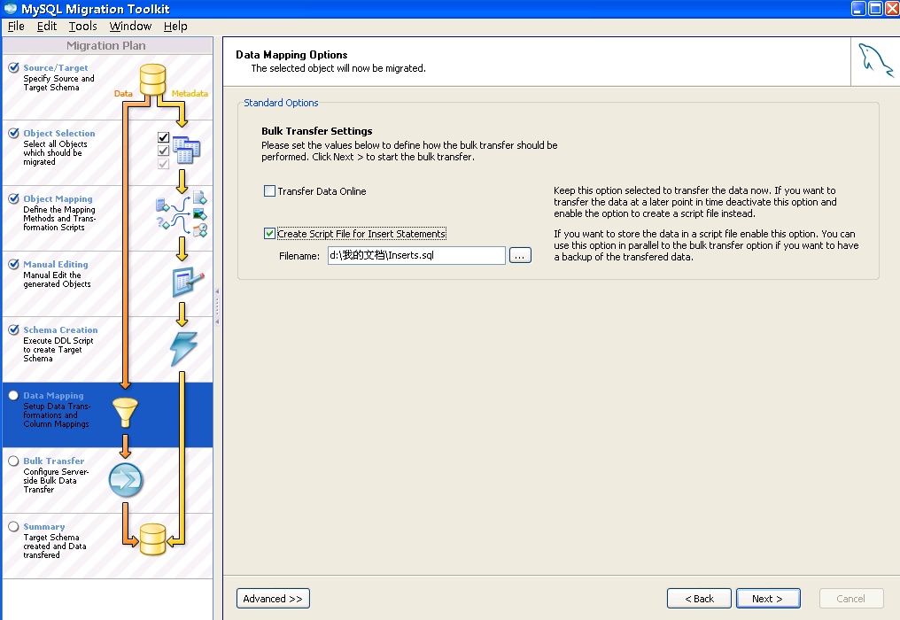Click the Data Mapping step title

pyautogui.click(x=53, y=395)
